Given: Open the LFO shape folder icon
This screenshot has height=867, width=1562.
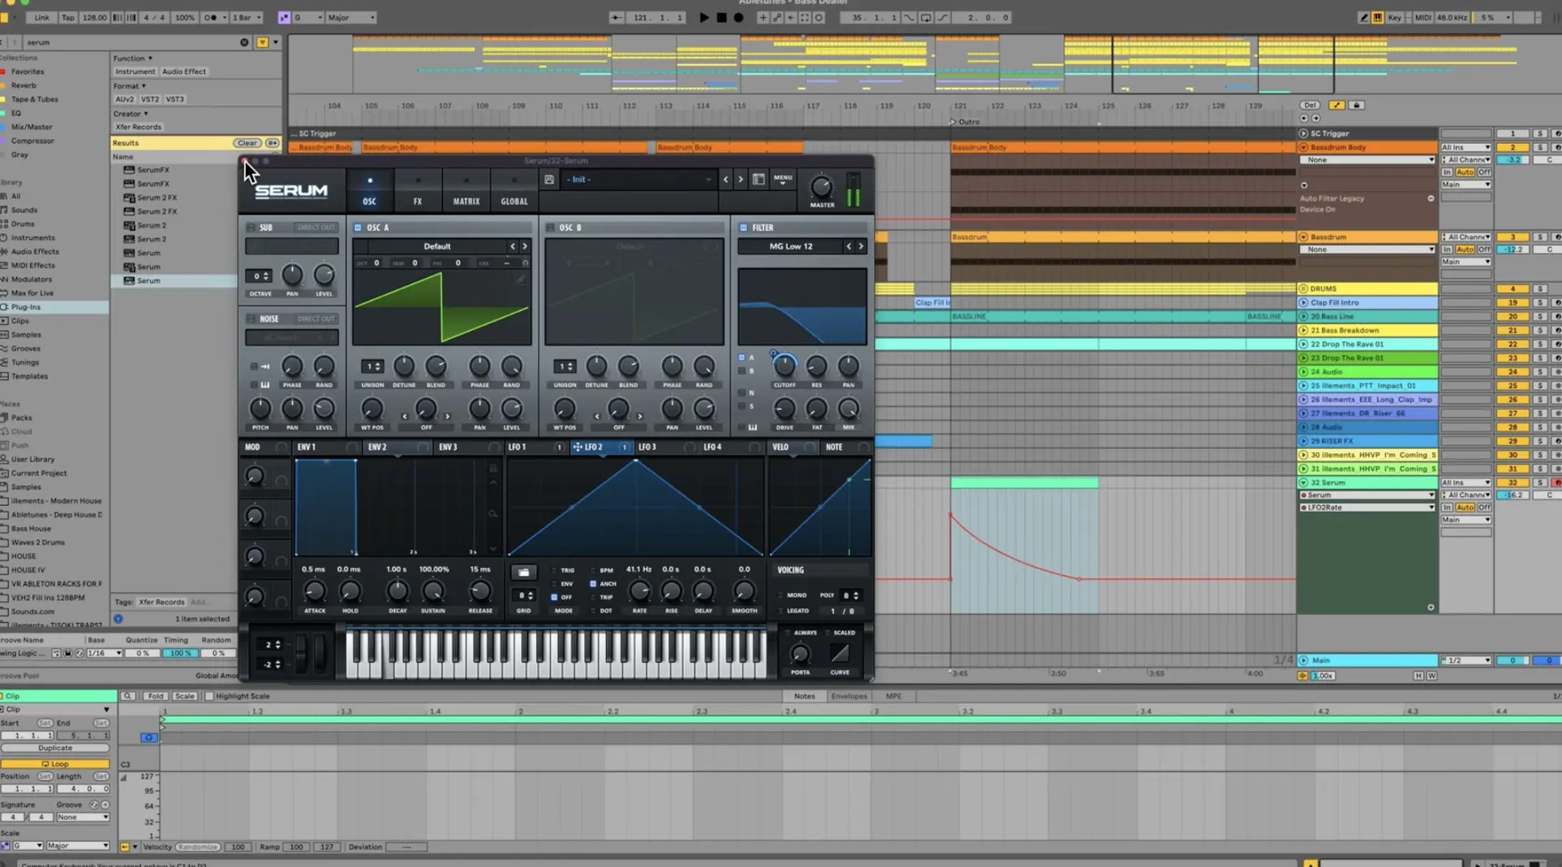Looking at the screenshot, I should tap(524, 573).
